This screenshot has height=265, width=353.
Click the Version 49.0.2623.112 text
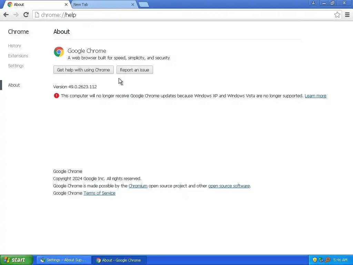point(75,87)
